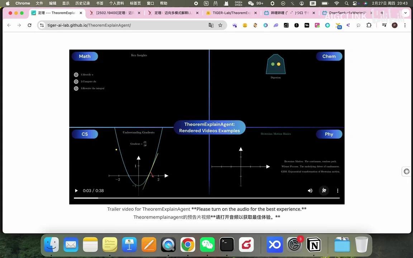Screen dimensions: 413x258
Task: Open the Trash in the Dock
Action: [362, 245]
